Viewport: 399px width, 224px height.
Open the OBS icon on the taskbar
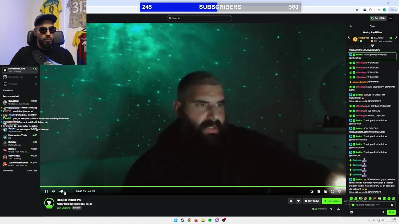click(x=224, y=220)
